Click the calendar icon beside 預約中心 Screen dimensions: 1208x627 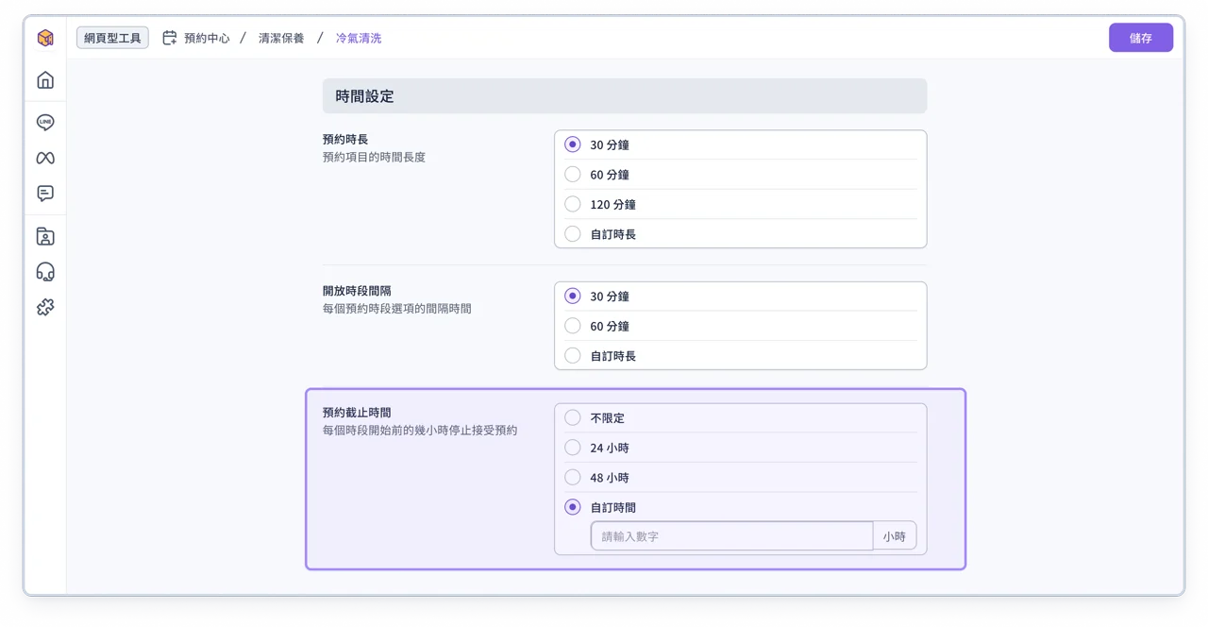pos(170,38)
